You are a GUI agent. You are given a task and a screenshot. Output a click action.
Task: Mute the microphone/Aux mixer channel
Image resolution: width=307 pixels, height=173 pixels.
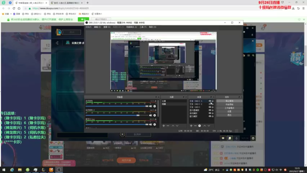(x=150, y=124)
